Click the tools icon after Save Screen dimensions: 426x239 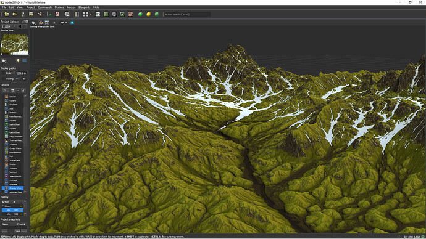click(40, 14)
